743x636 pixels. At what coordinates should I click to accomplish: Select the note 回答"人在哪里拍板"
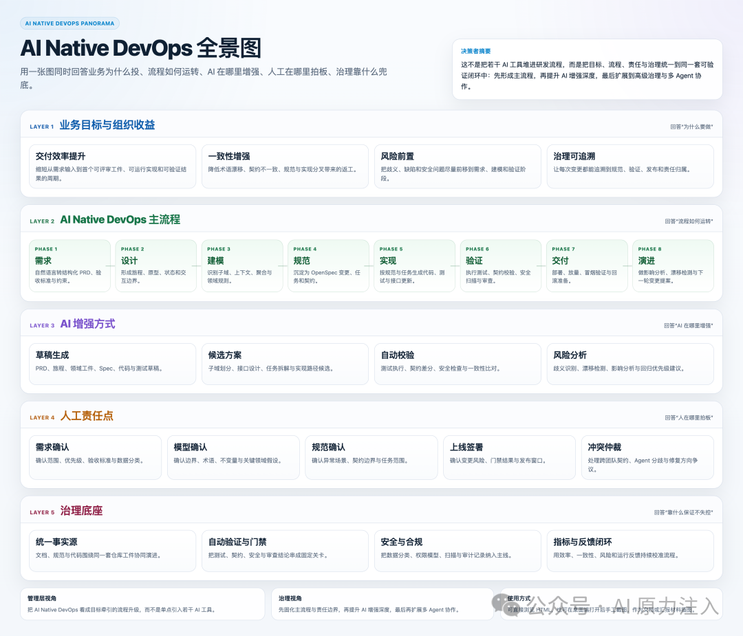point(689,417)
